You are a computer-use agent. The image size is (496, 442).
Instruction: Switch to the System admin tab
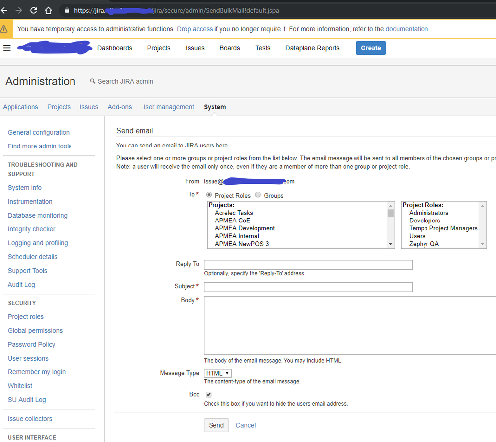215,107
